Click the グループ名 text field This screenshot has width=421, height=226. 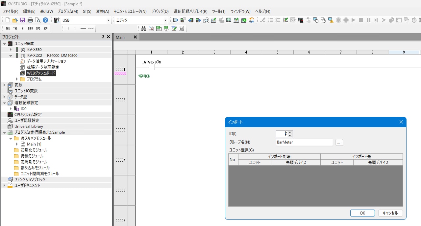coord(304,143)
